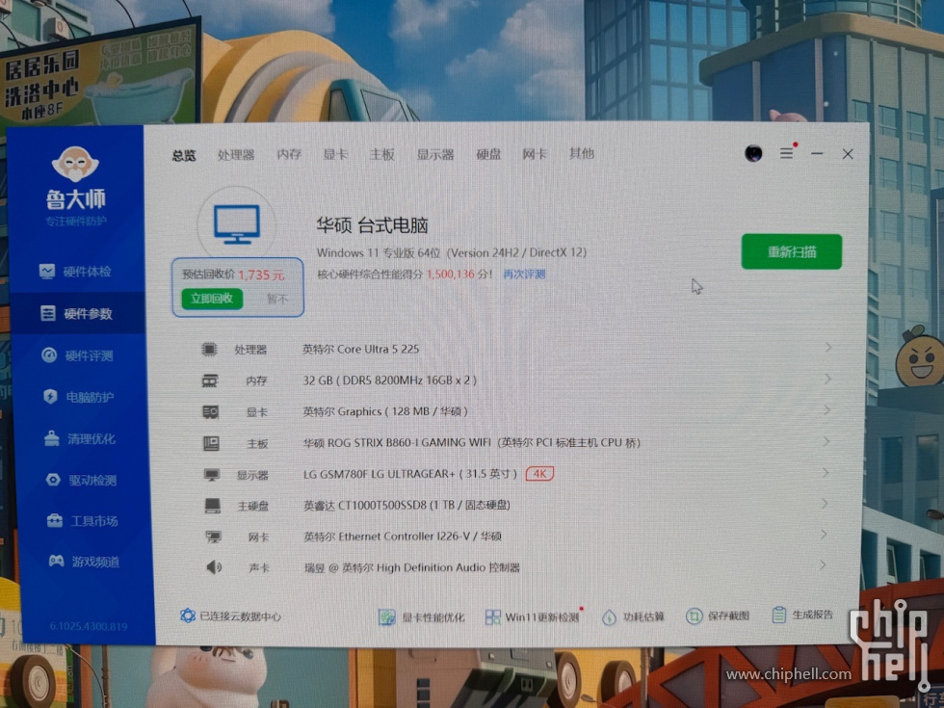Viewport: 944px width, 708px height.
Task: Click 保存截图 to save screenshot
Action: [x=718, y=616]
